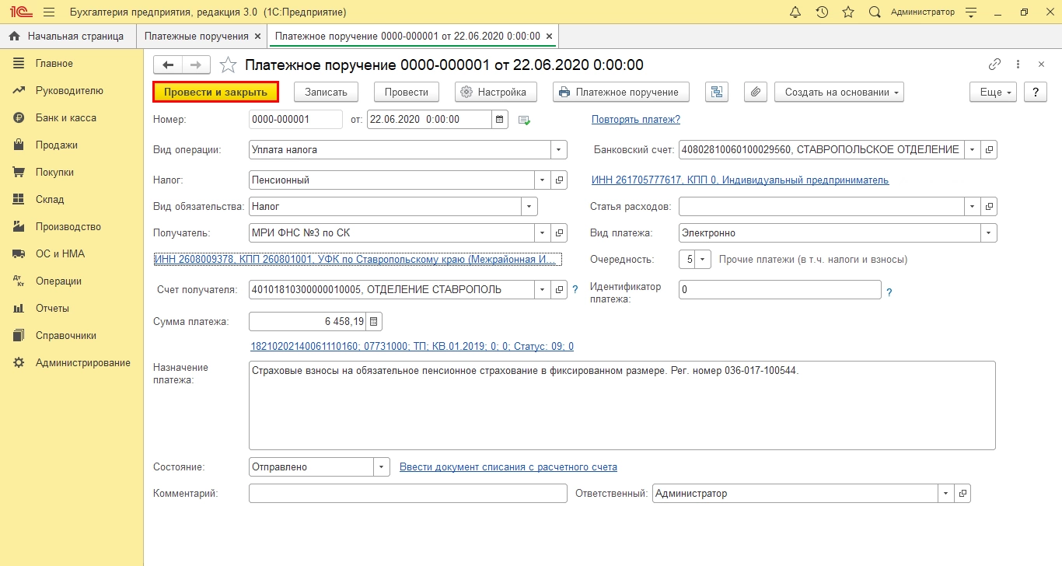Go back with the left arrow button

click(x=168, y=65)
